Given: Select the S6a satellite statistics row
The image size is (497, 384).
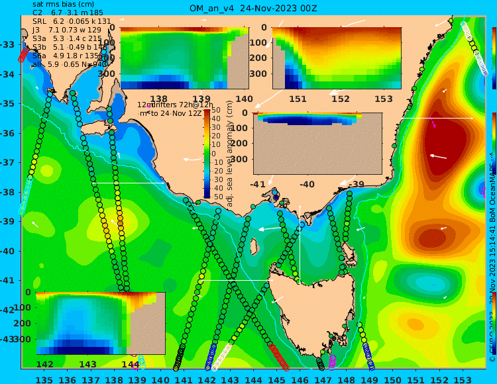Looking at the screenshot, I should point(67,56).
